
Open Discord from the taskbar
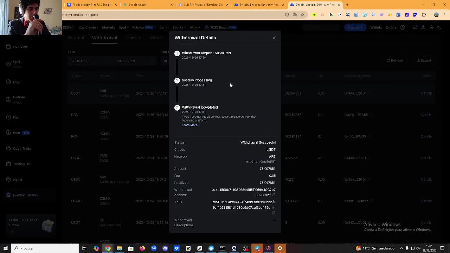[x=165, y=248]
